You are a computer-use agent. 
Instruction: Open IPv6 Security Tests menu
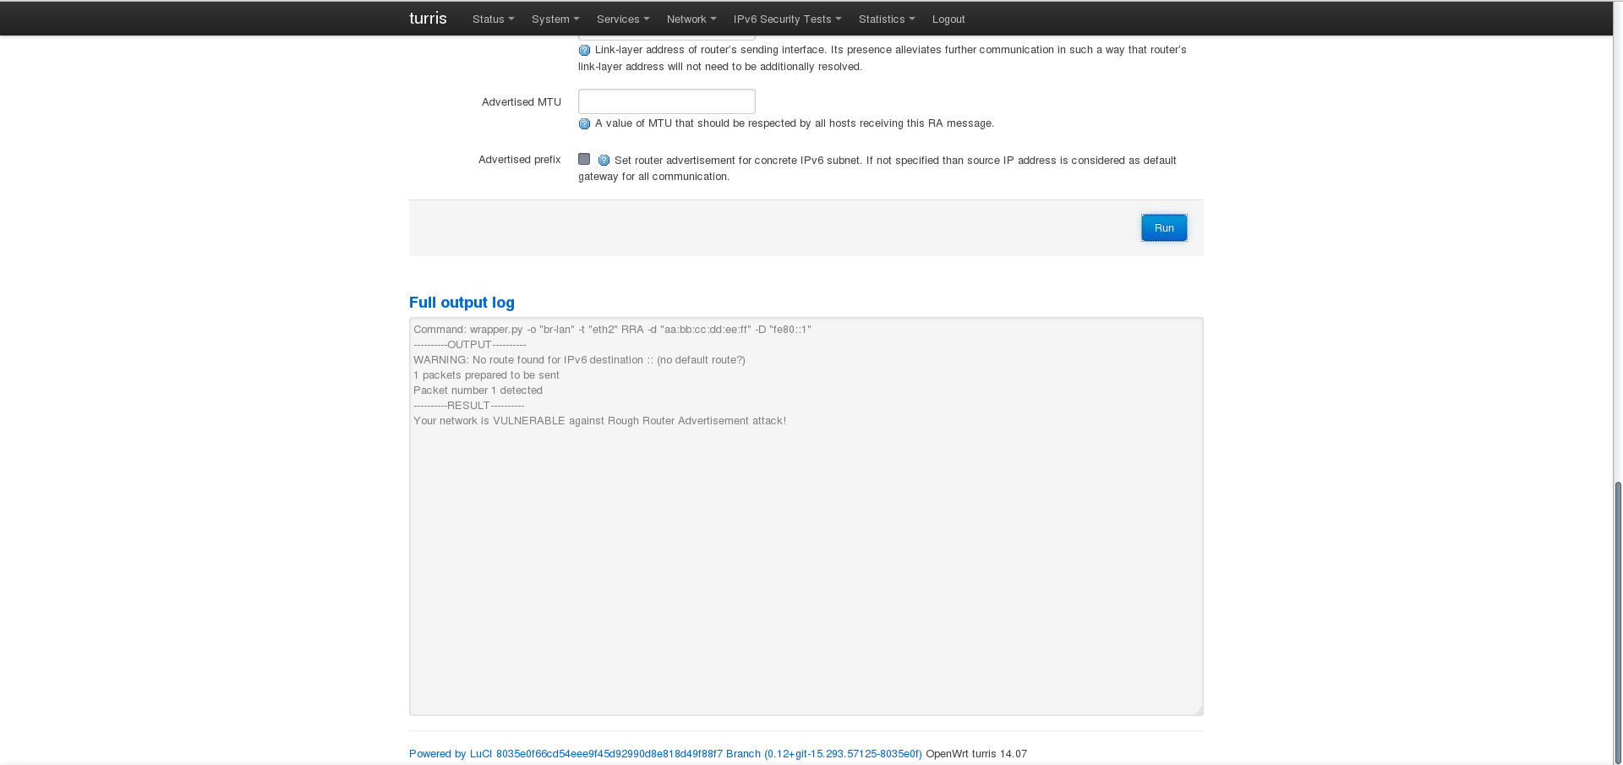[x=787, y=19]
